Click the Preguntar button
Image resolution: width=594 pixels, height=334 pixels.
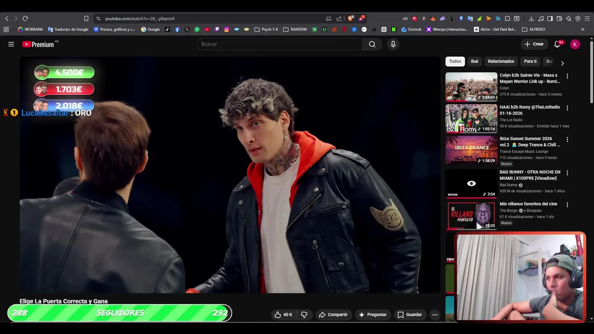[372, 315]
